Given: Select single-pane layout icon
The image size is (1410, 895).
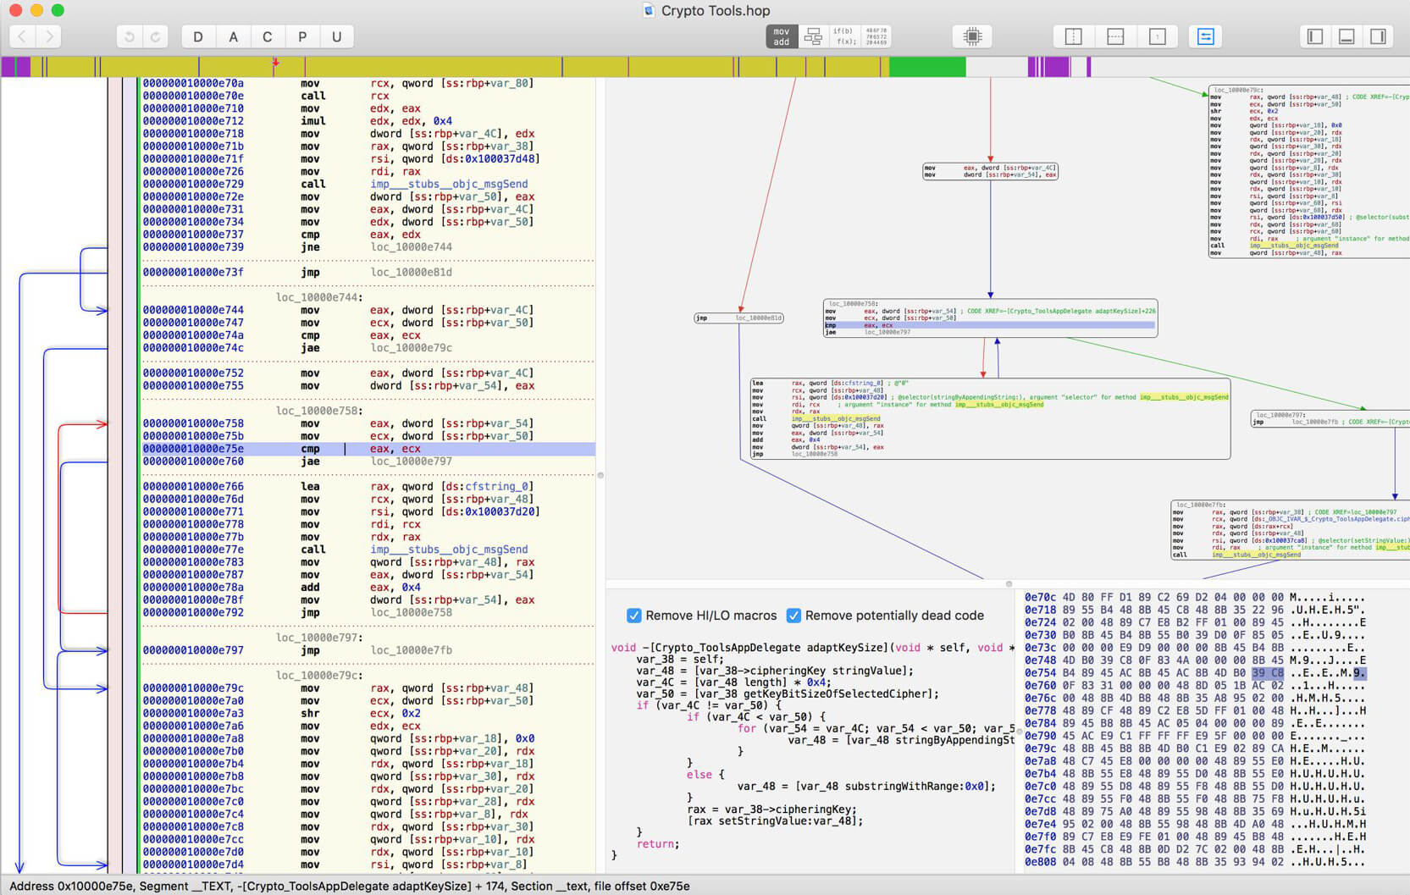Looking at the screenshot, I should pyautogui.click(x=1158, y=36).
